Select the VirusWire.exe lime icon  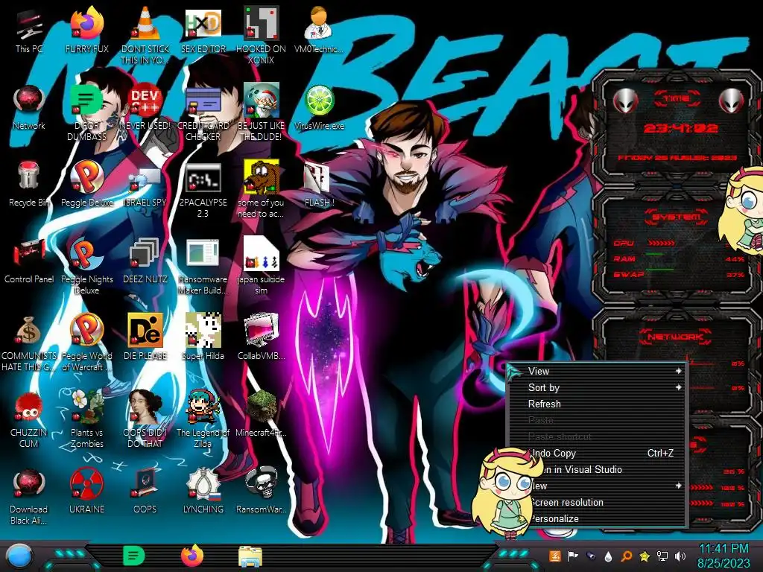(319, 107)
